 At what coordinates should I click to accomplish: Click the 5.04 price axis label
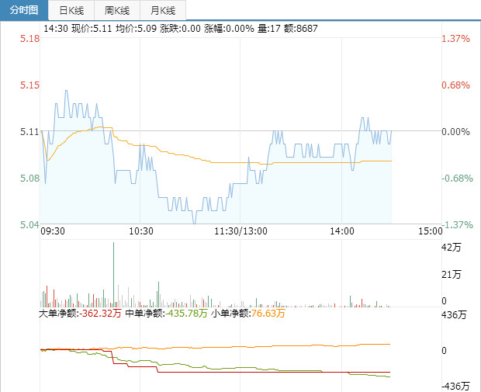[29, 224]
